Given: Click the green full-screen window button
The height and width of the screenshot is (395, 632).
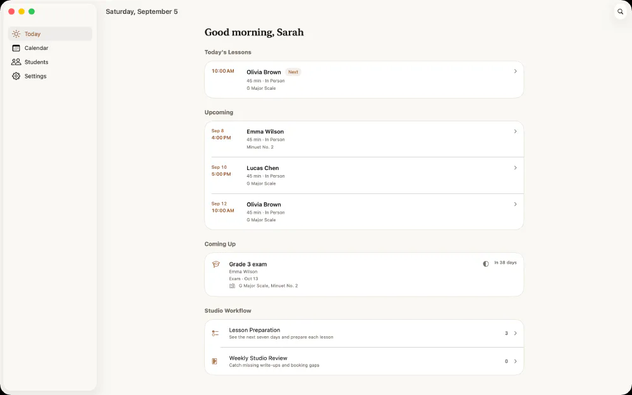Looking at the screenshot, I should coord(32,11).
